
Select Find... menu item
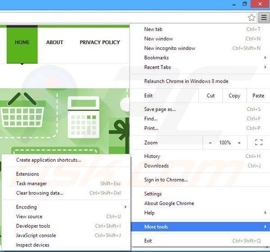(x=200, y=119)
